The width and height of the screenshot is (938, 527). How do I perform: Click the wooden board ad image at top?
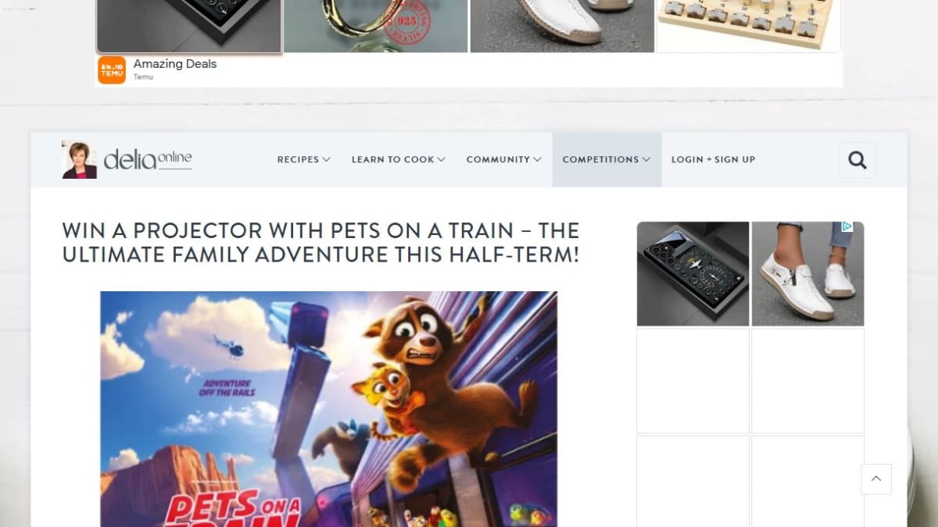point(749,26)
